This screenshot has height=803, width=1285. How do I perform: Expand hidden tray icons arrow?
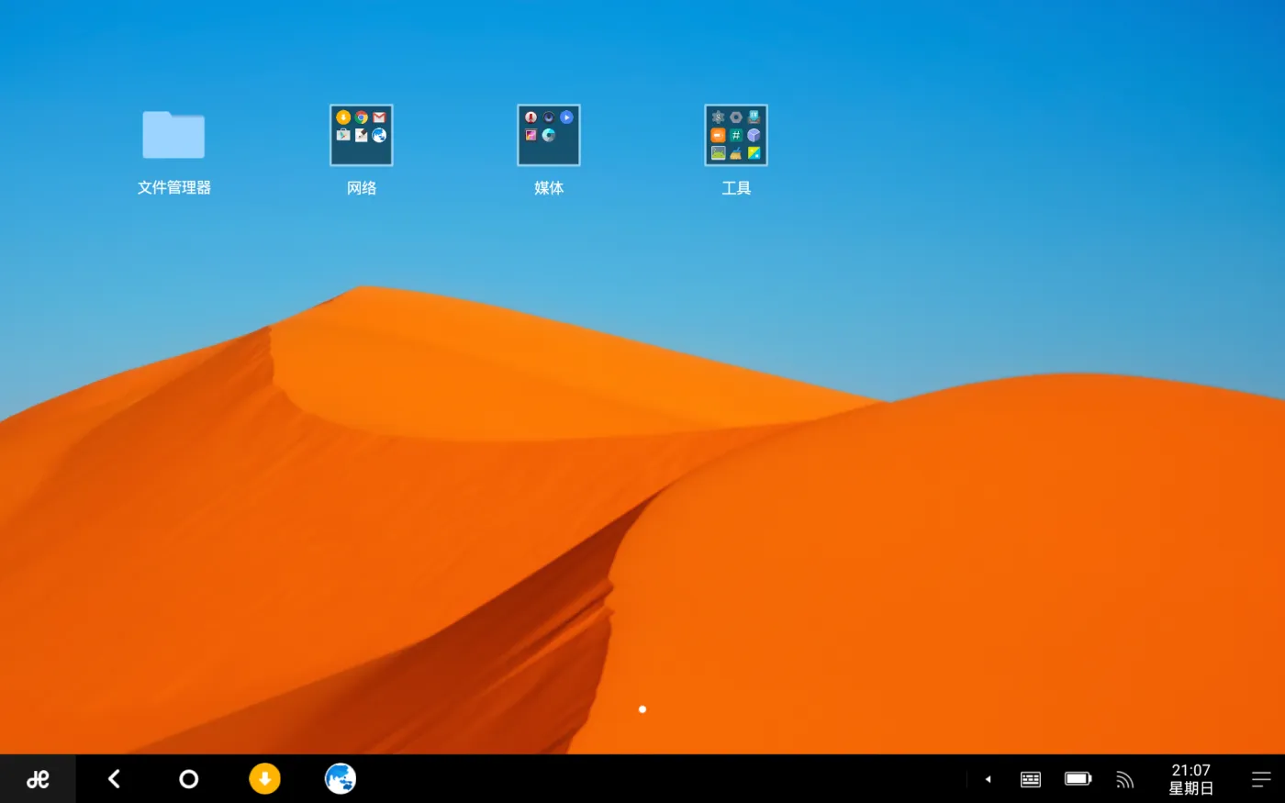tap(988, 779)
